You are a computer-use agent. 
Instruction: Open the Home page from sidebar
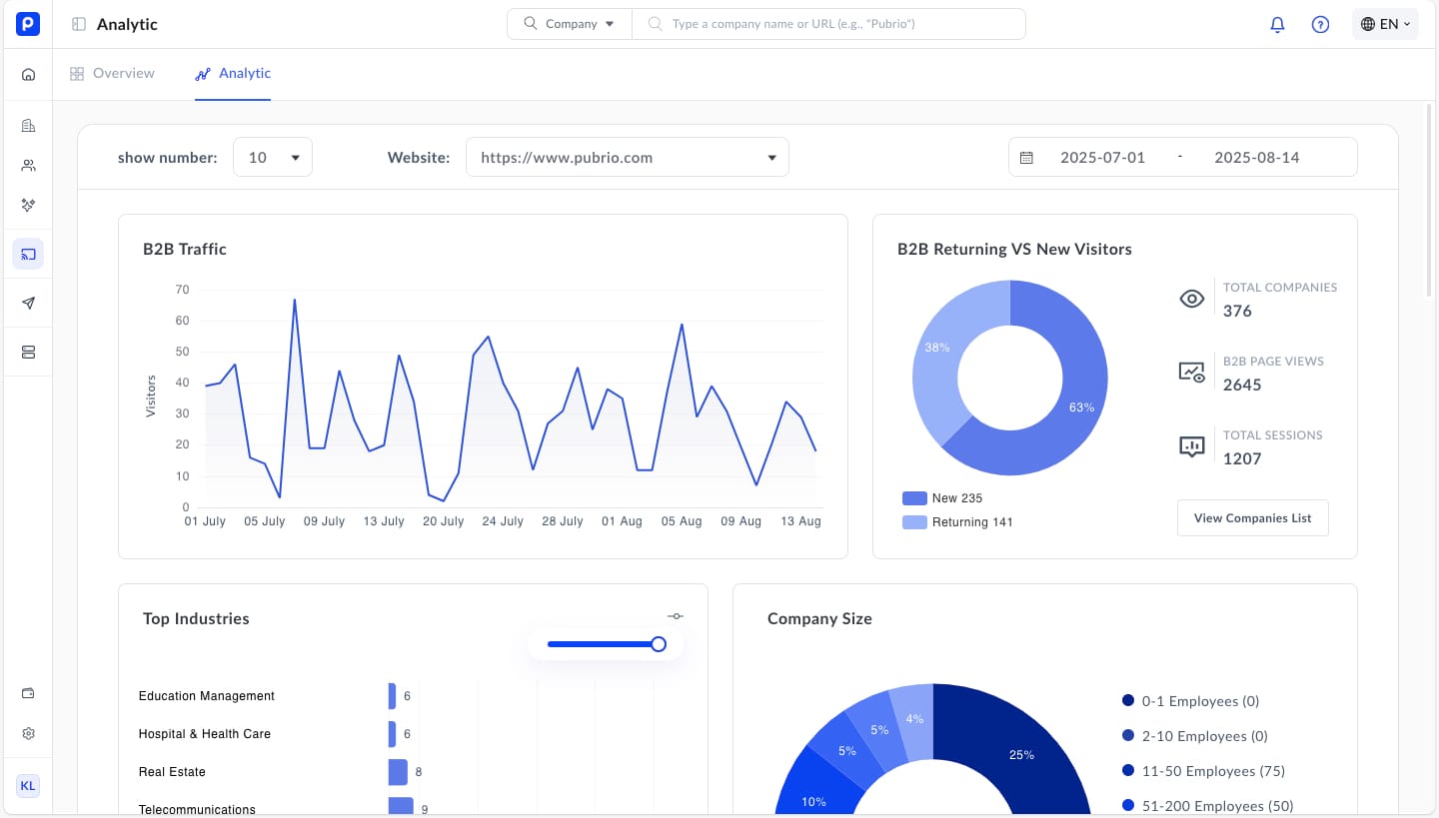(x=28, y=74)
